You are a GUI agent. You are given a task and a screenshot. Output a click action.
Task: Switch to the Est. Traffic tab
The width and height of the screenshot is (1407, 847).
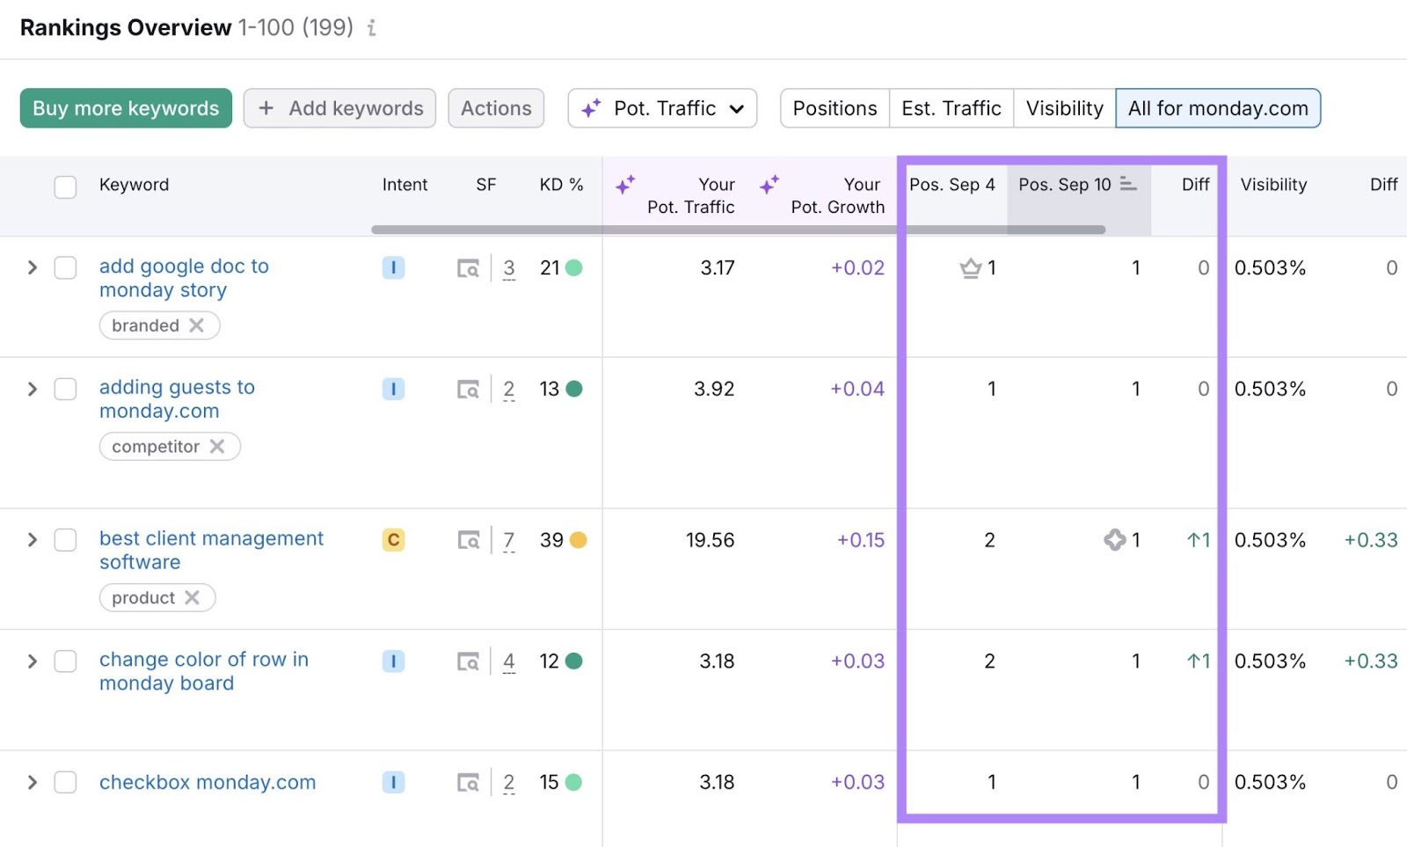tap(951, 108)
